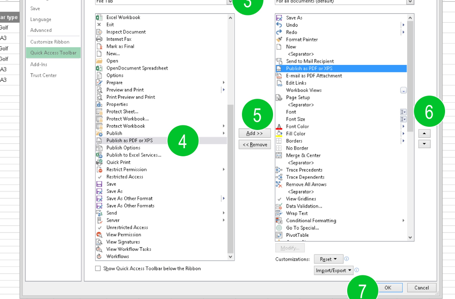Confirm with the OK button
Screen dimensions: 455x299
point(388,288)
